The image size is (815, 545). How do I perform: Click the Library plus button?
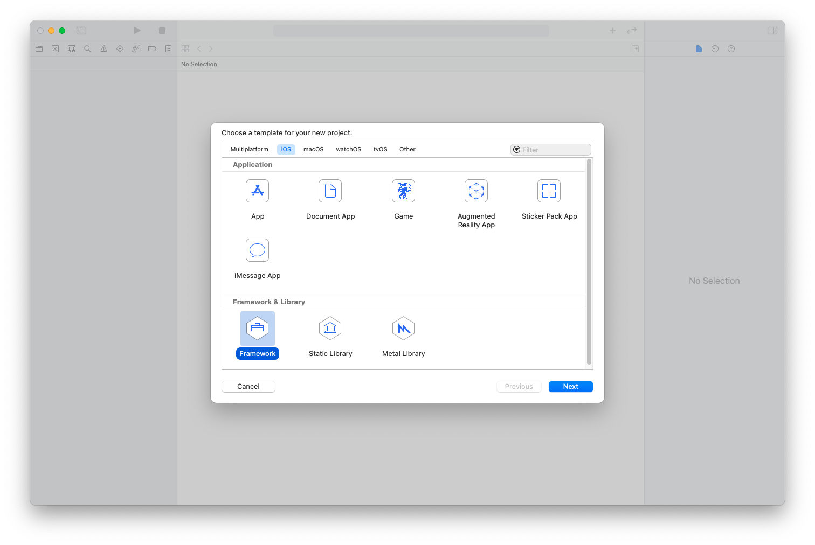[613, 31]
